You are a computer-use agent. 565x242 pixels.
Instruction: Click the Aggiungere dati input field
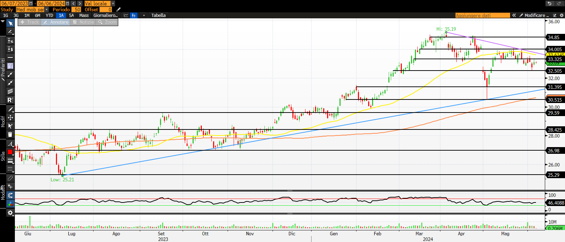(x=483, y=16)
